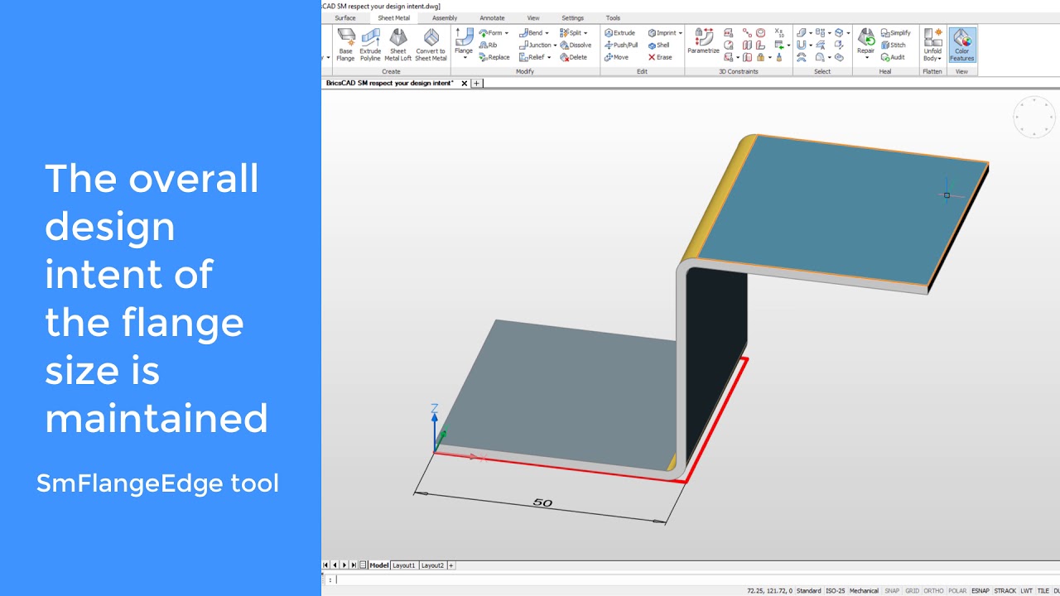Open the Assembly ribbon tab
Image resolution: width=1060 pixels, height=596 pixels.
445,18
